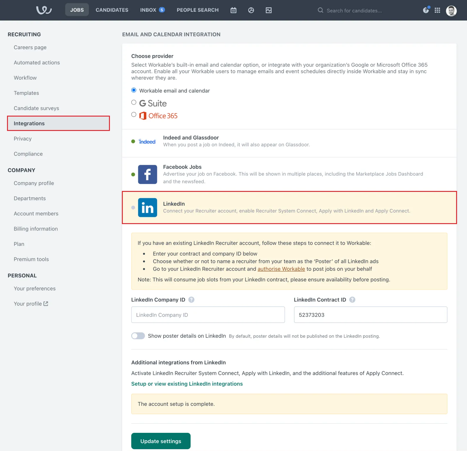Screen dimensions: 467x451
Task: Select Integrations in sidebar
Action: [x=59, y=123]
